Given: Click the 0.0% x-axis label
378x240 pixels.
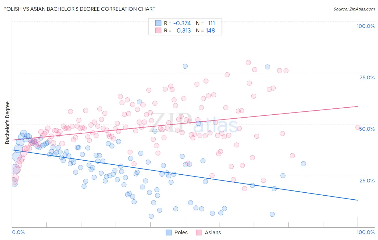Looking at the screenshot, I should click(x=18, y=232).
